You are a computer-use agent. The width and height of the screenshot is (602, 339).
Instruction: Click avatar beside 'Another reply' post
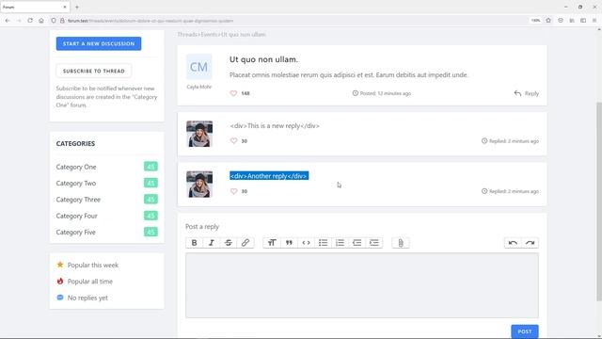click(x=199, y=185)
